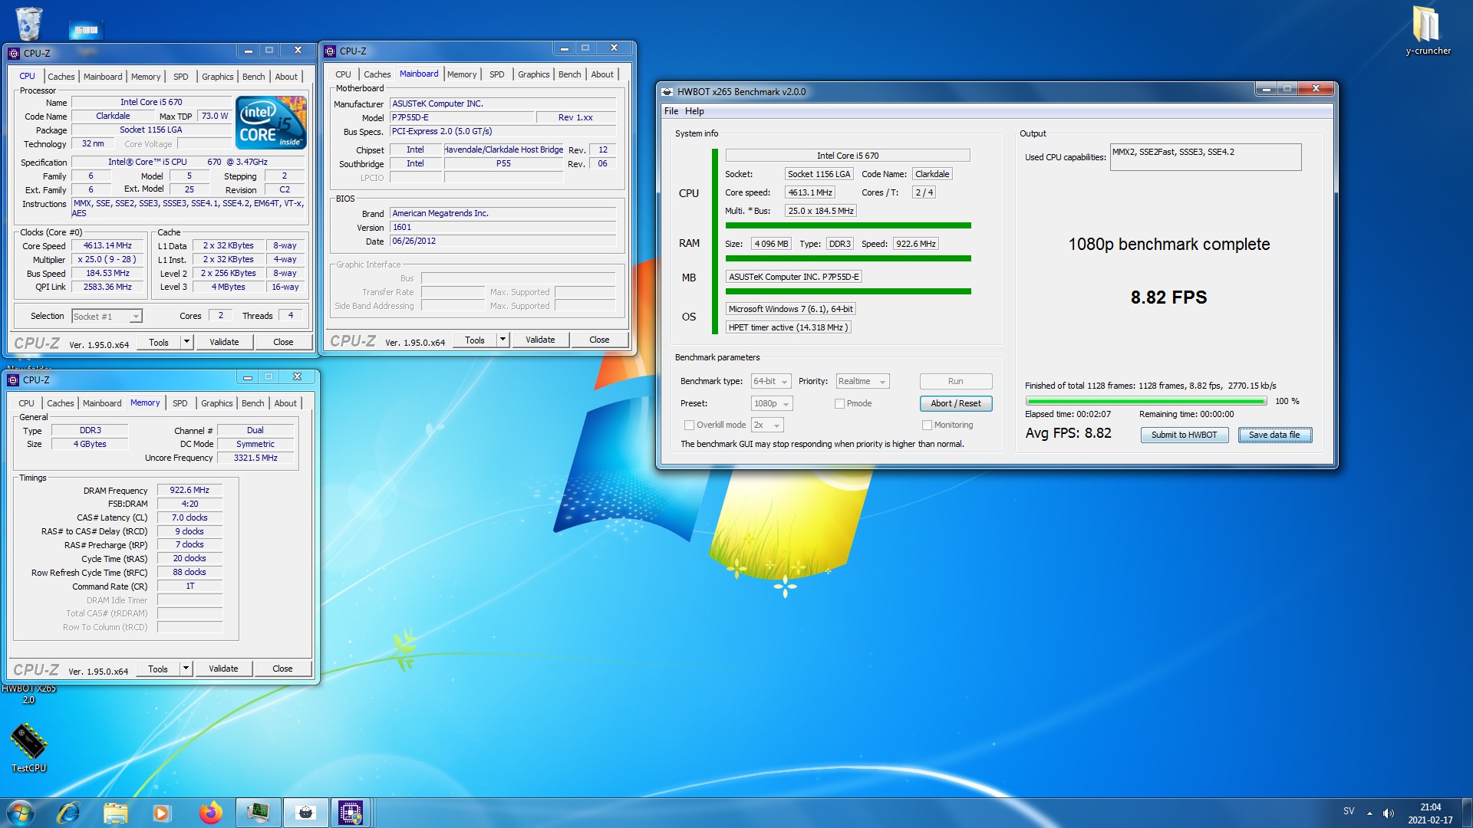
Task: Click Validate in the CPU tab window
Action: 224,342
